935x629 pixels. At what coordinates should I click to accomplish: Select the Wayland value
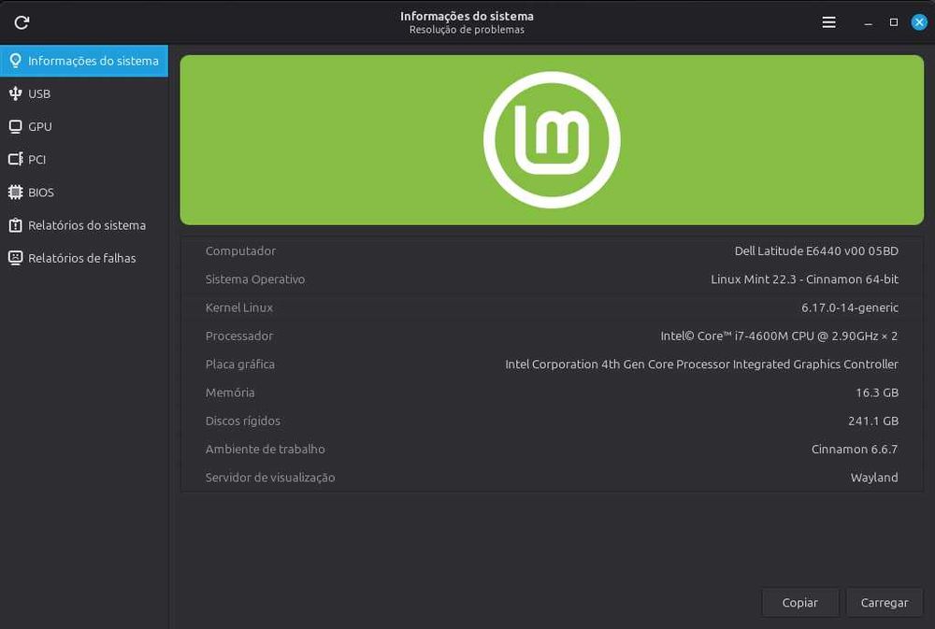(x=874, y=478)
